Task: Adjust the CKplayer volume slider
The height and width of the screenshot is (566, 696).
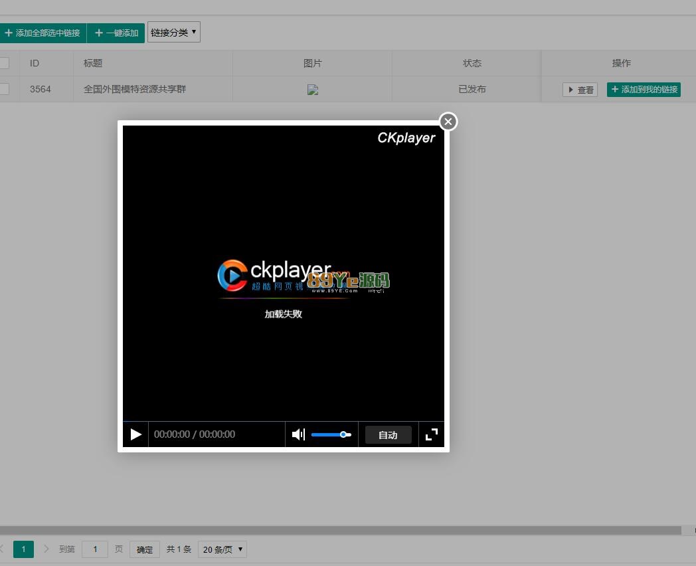Action: (331, 434)
